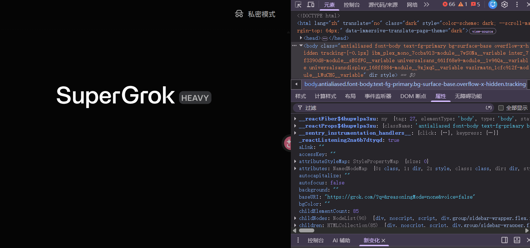Open the drawer three-dot menu

[x=298, y=240]
